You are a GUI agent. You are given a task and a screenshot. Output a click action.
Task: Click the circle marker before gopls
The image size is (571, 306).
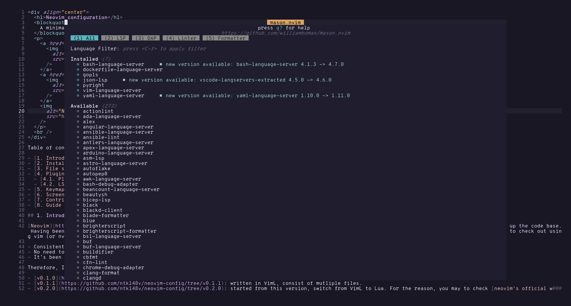click(x=78, y=75)
